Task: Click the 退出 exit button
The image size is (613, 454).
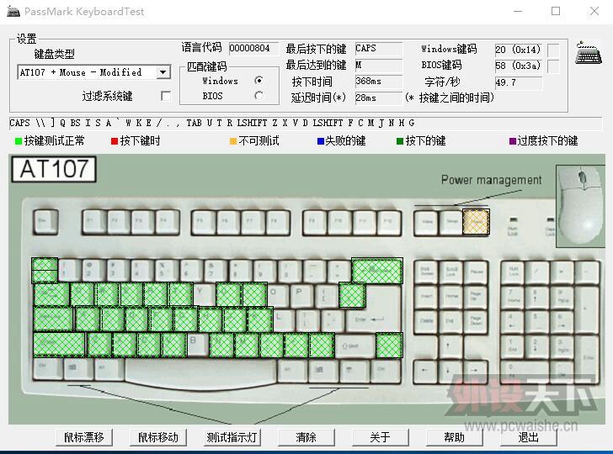Action: click(529, 437)
